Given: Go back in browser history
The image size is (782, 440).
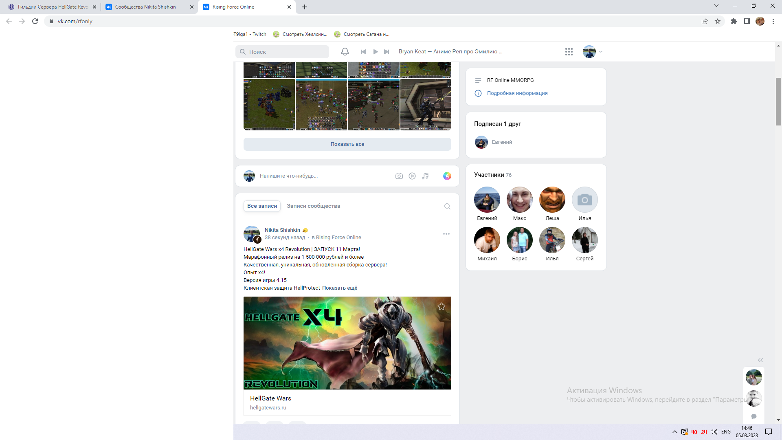Looking at the screenshot, I should click(9, 21).
